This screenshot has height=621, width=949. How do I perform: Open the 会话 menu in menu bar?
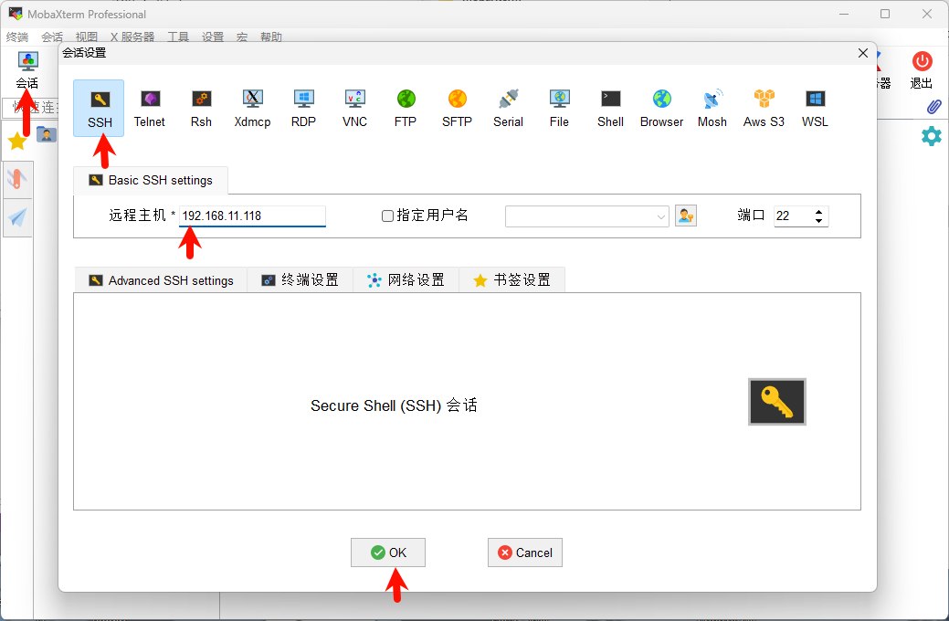coord(52,37)
